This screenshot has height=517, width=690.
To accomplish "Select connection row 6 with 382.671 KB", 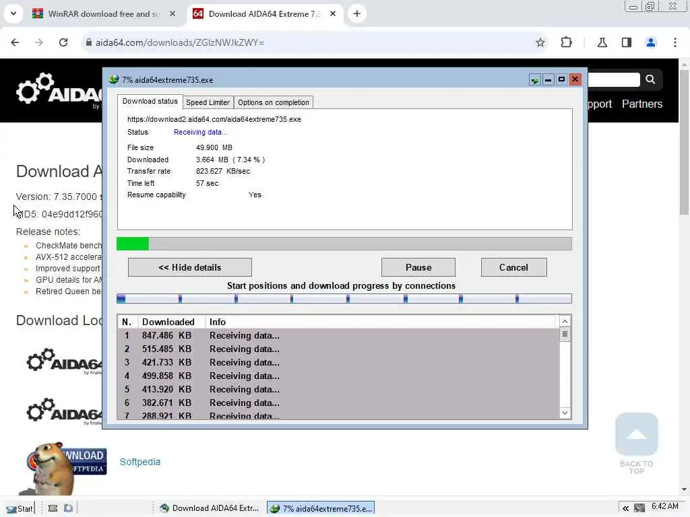I will (338, 403).
